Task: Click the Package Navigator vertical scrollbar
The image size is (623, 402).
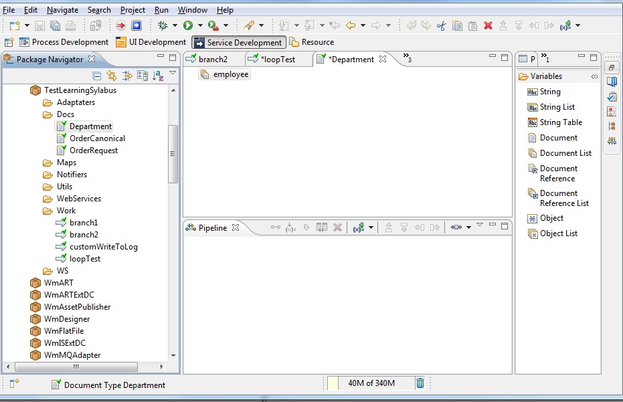Action: click(173, 154)
